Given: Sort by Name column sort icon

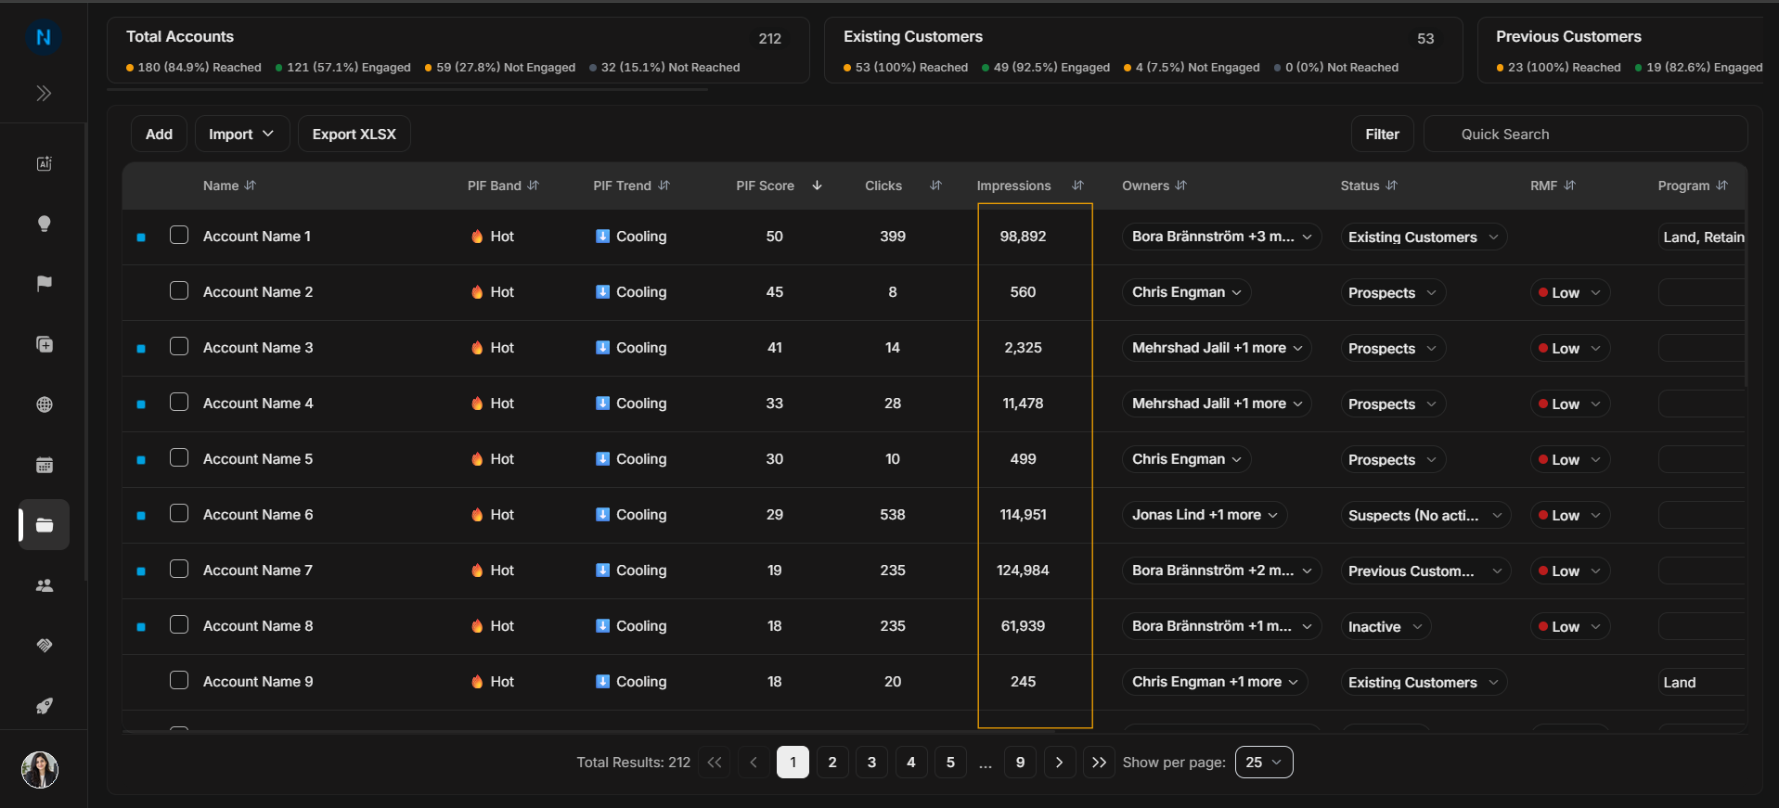Looking at the screenshot, I should coord(251,186).
